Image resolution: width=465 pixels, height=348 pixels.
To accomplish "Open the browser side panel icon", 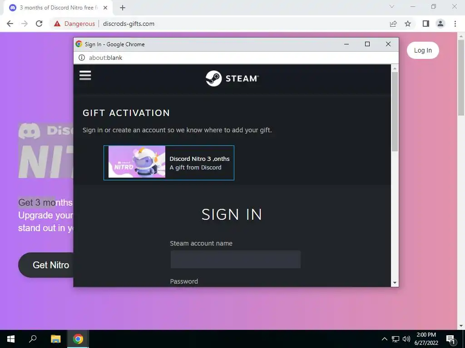I will [426, 24].
